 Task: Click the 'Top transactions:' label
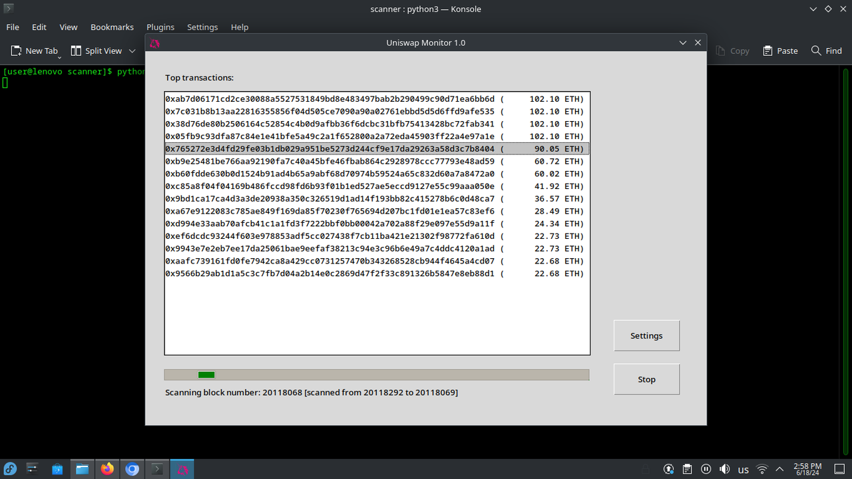[x=199, y=78]
